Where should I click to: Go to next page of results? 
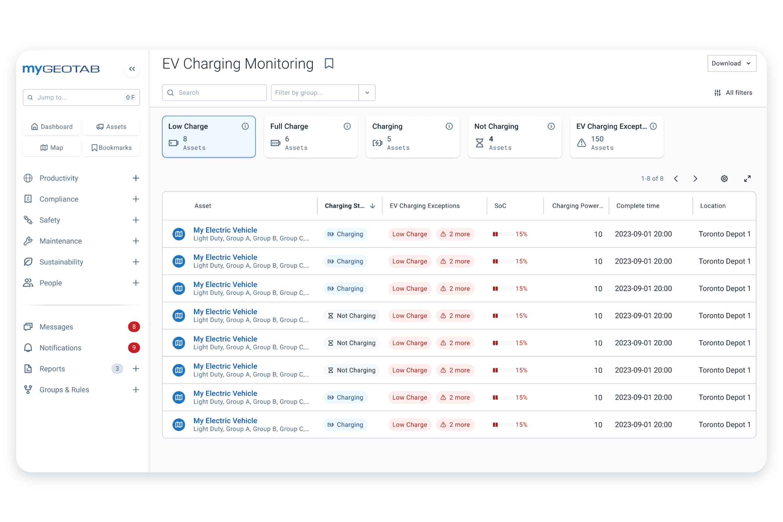pyautogui.click(x=695, y=179)
